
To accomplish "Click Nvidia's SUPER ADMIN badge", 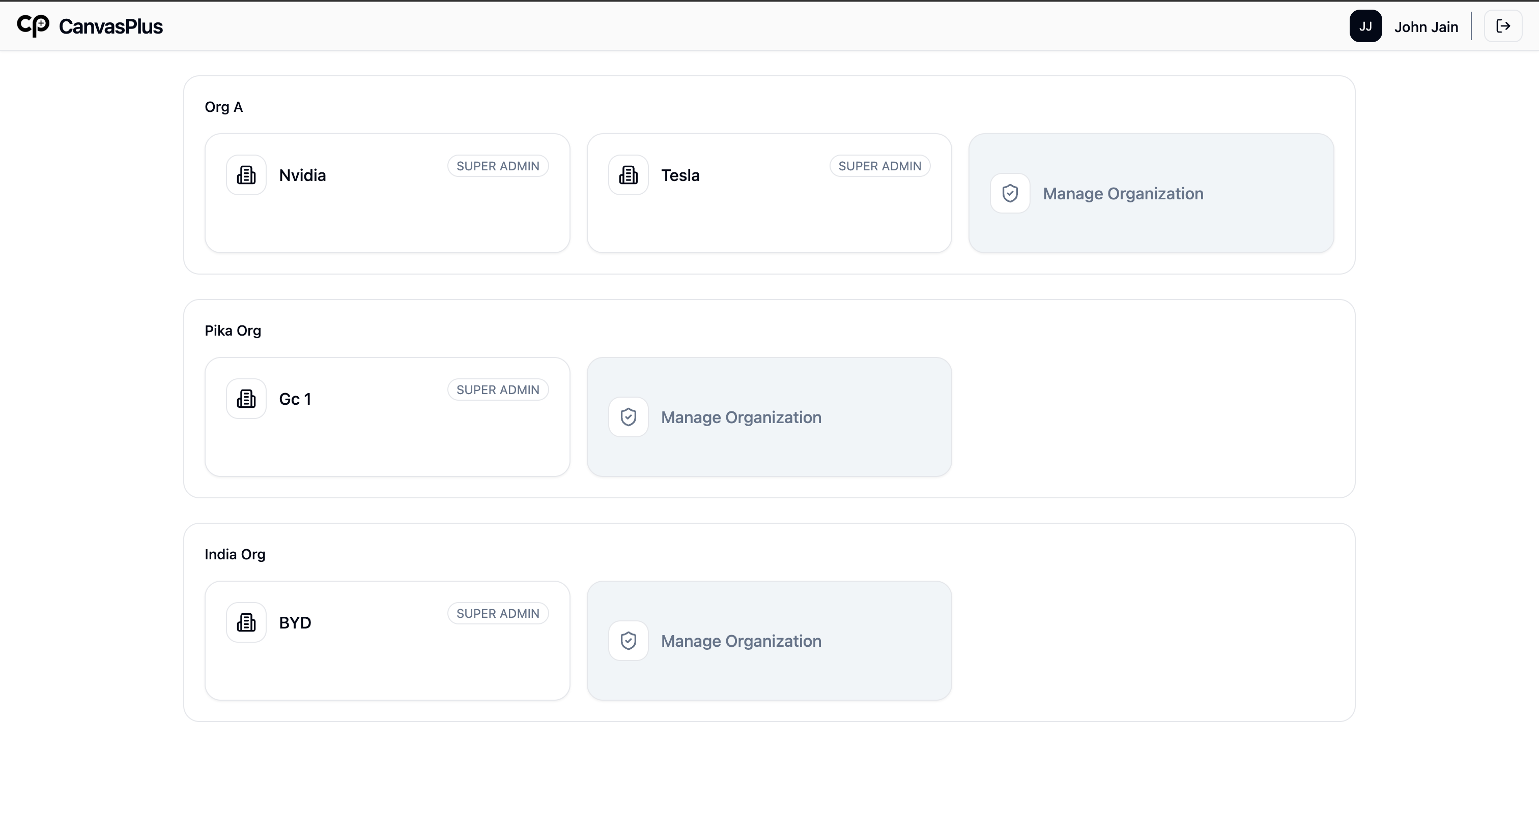I will point(498,166).
